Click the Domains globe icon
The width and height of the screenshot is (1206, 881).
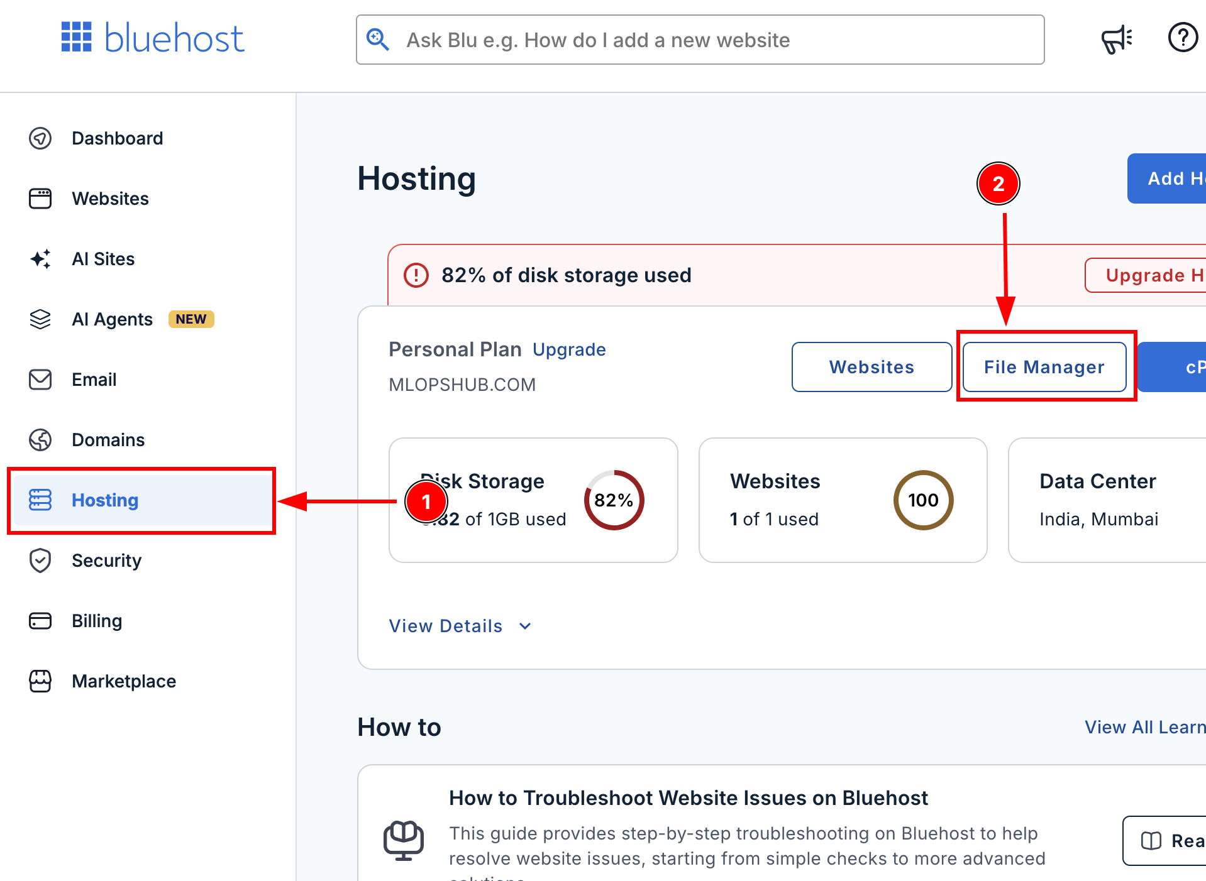coord(40,440)
